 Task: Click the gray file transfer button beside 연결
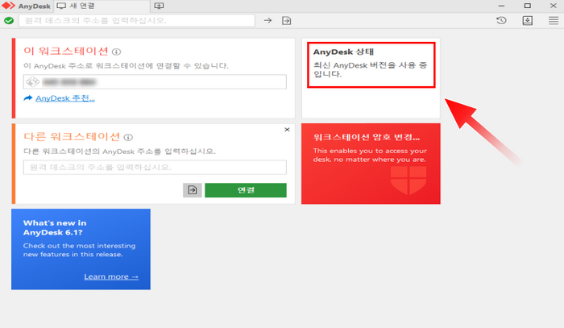193,190
